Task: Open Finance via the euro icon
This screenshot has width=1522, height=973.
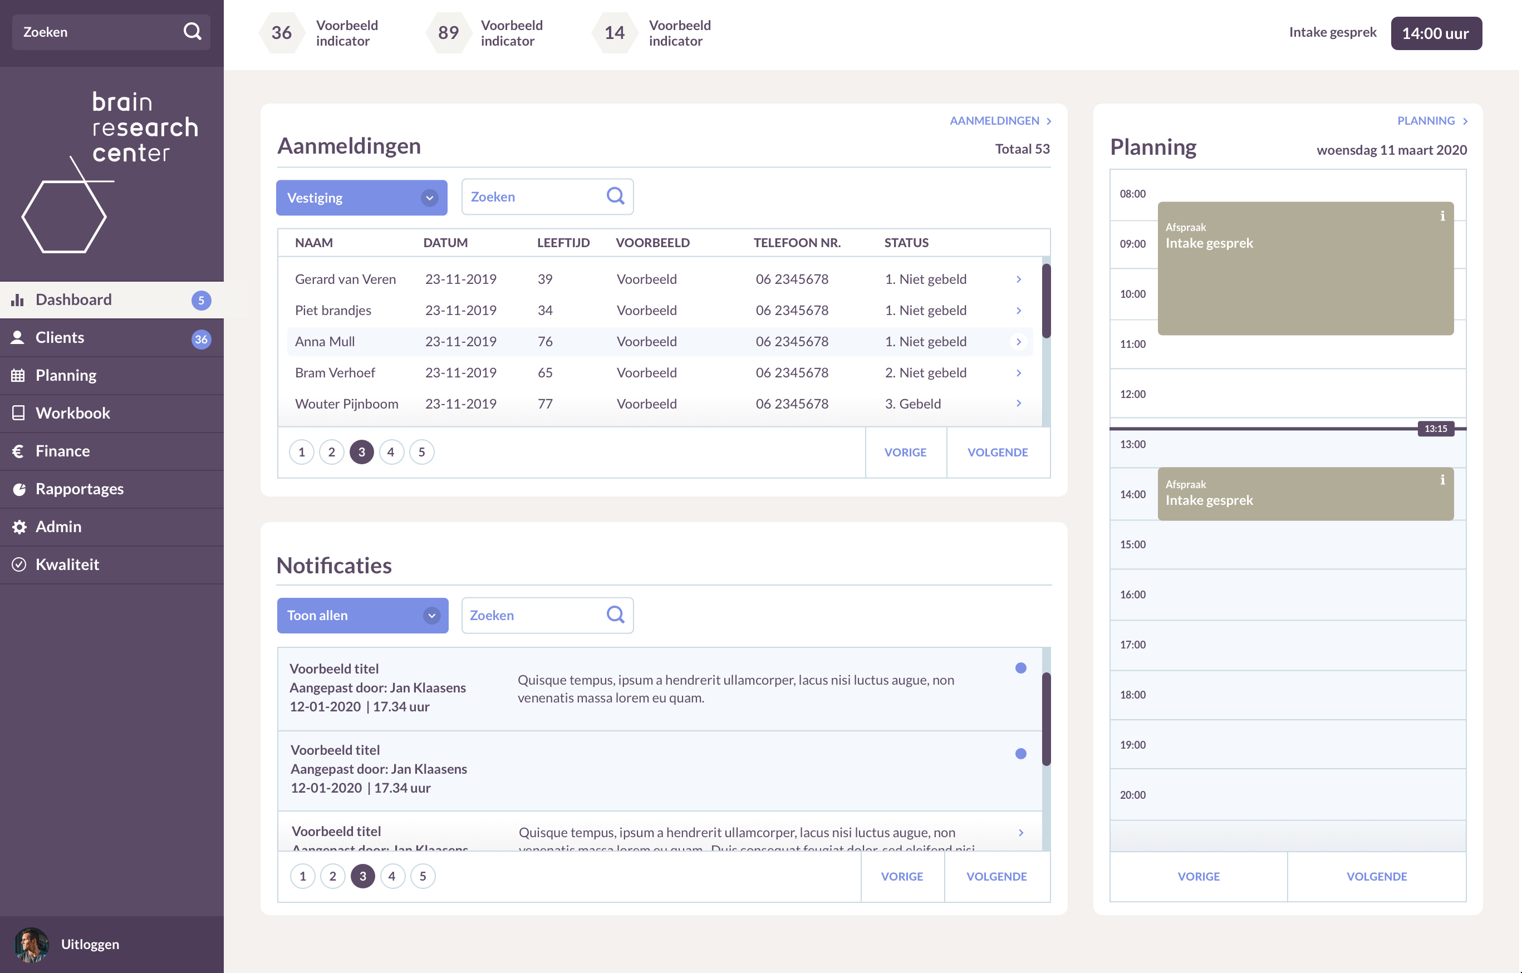Action: (18, 451)
